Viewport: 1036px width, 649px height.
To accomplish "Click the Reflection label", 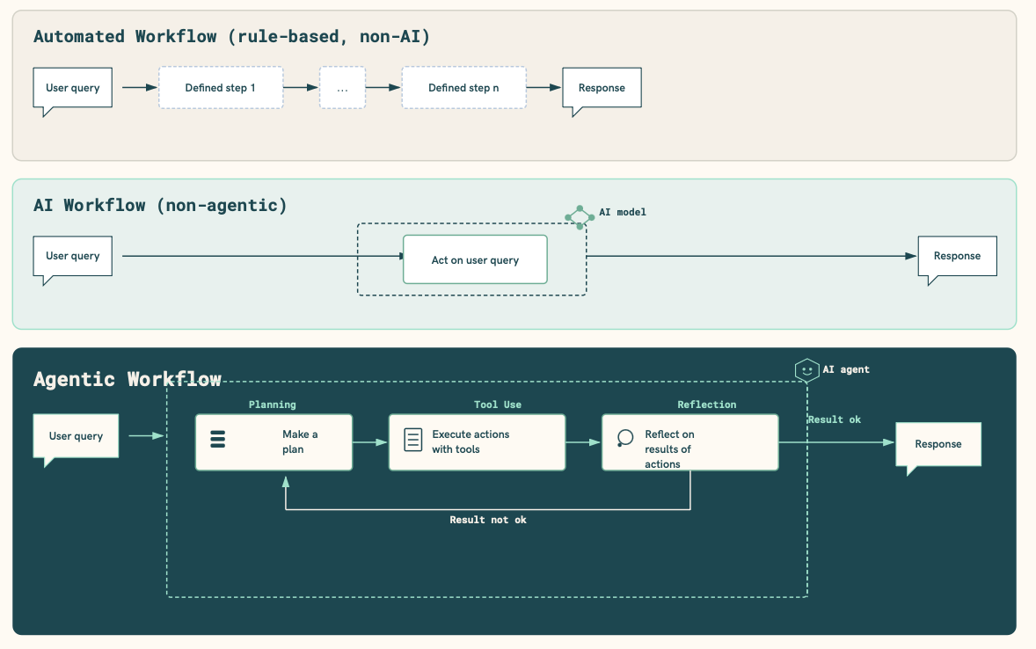I will point(706,405).
